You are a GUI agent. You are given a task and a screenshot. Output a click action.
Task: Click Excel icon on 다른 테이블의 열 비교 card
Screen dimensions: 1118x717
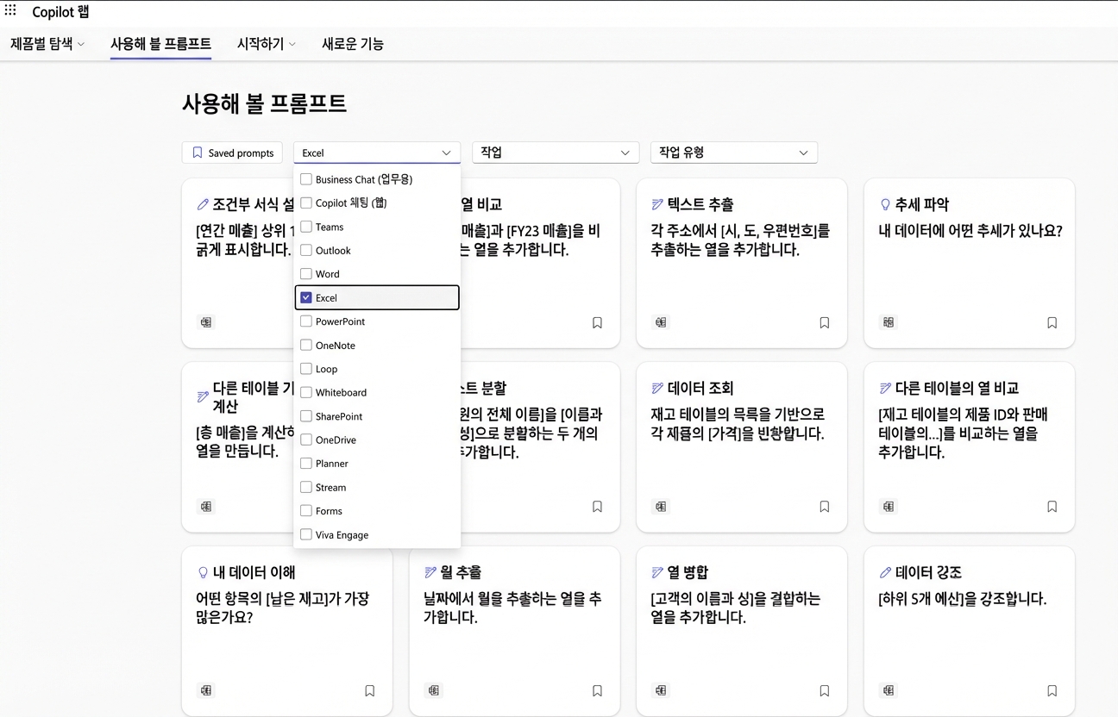[x=889, y=507]
